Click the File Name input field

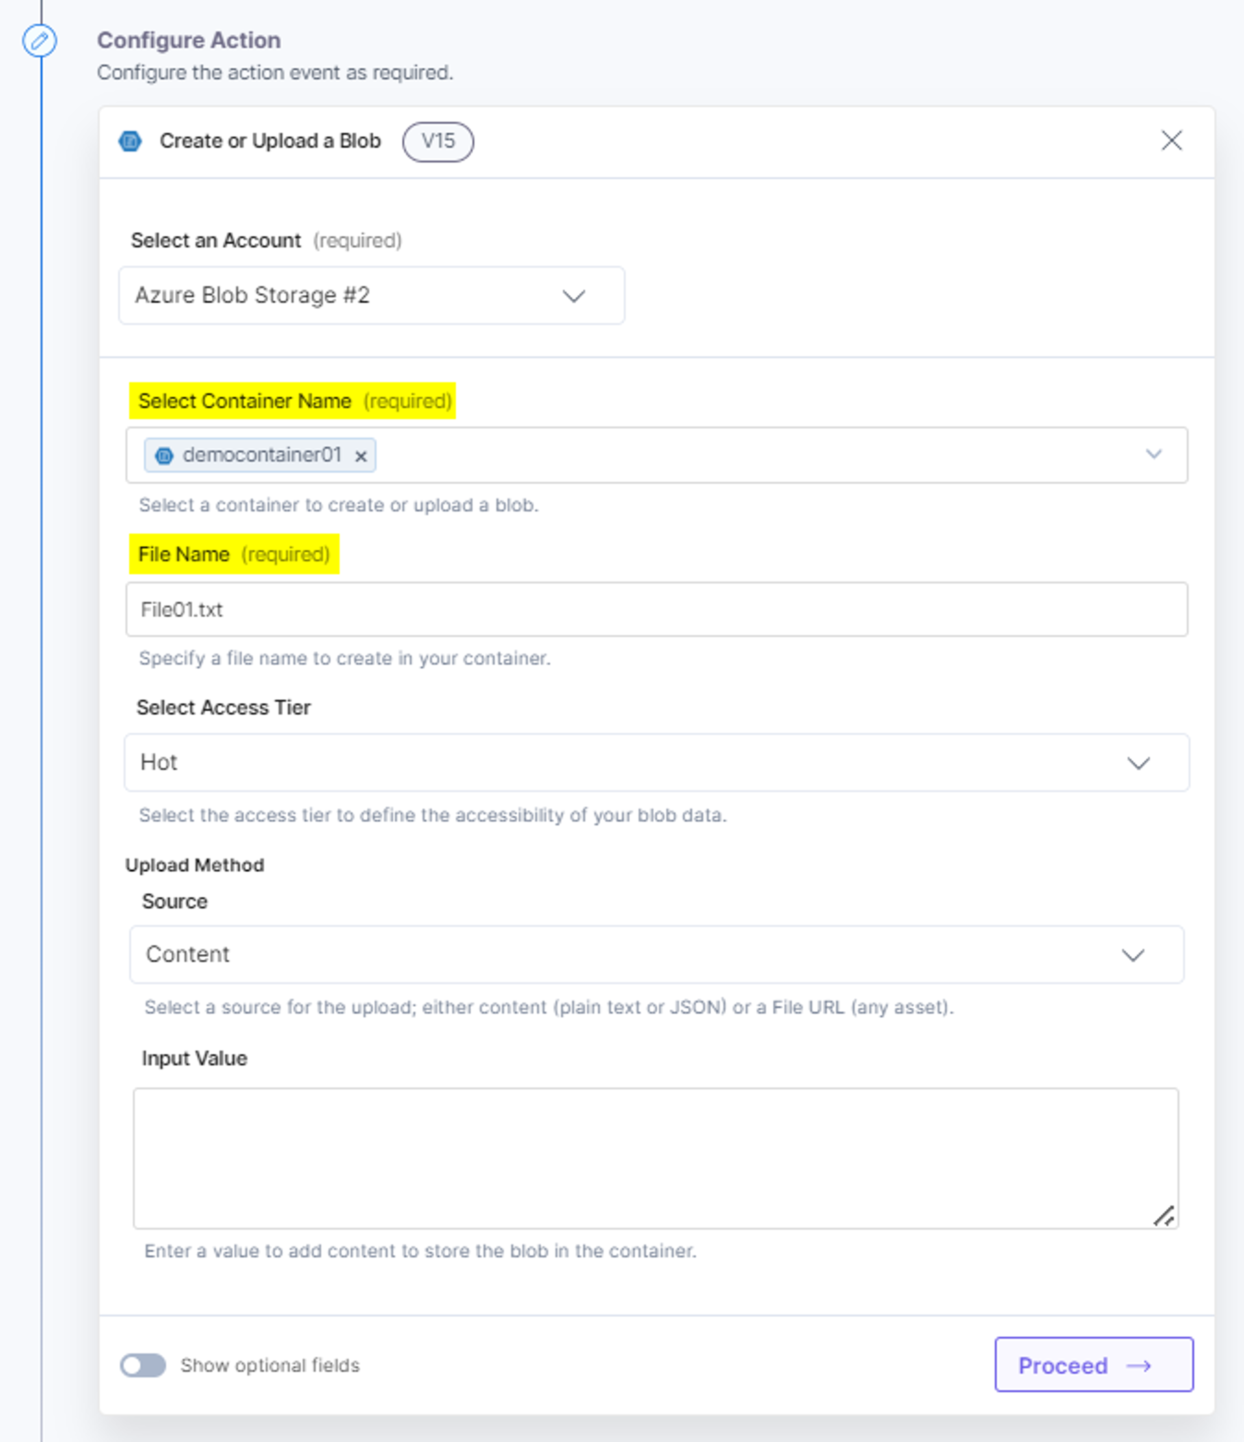click(x=657, y=610)
